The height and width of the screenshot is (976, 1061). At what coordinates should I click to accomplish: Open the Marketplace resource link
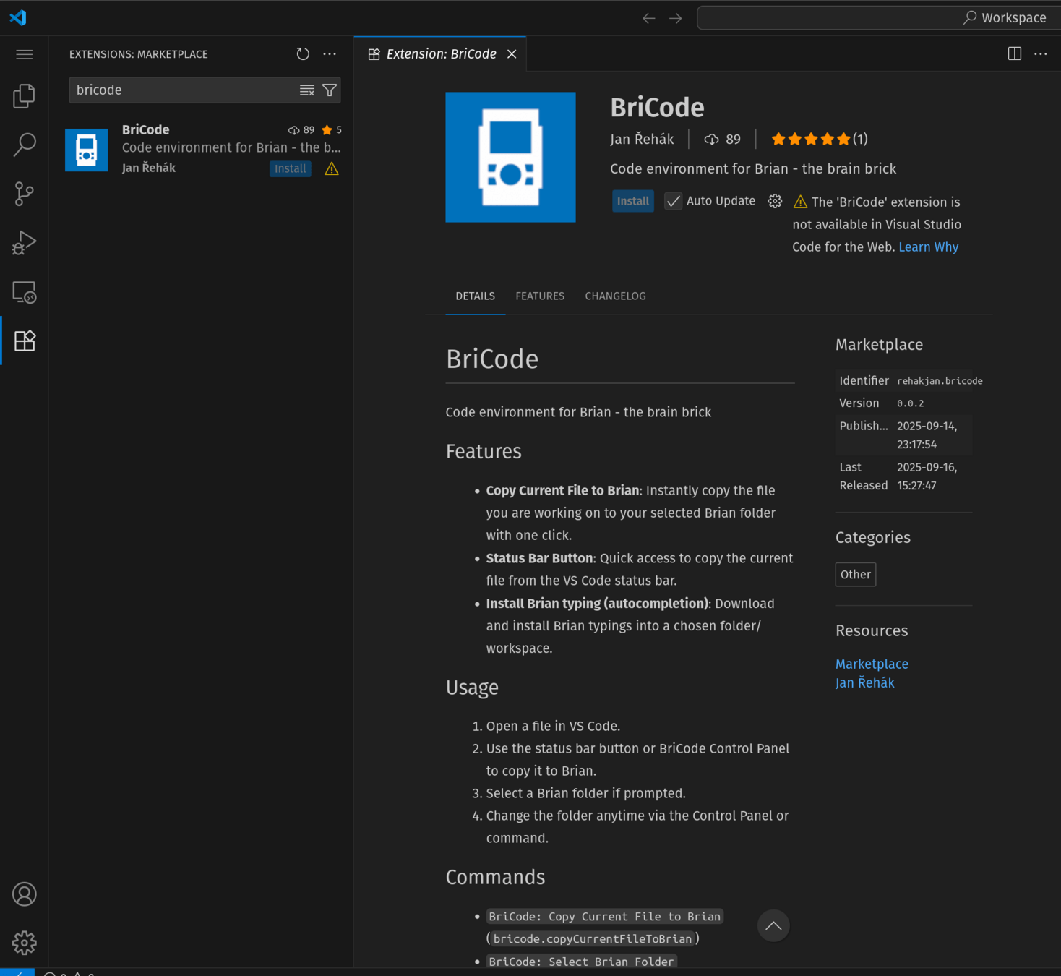(x=872, y=664)
